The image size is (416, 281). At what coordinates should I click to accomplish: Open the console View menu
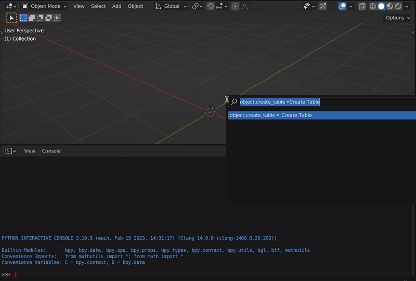(30, 151)
